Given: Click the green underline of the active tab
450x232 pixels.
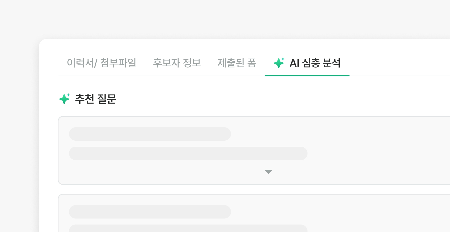Looking at the screenshot, I should 307,76.
